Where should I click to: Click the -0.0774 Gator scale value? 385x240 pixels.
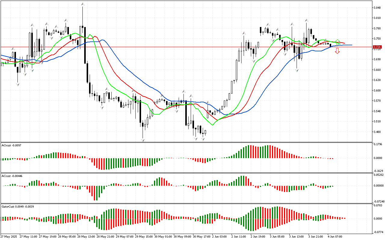click(x=378, y=232)
